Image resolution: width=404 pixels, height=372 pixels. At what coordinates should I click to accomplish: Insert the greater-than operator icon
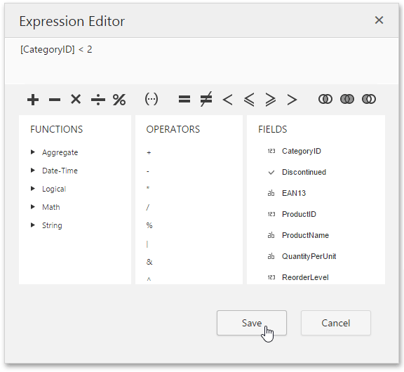(292, 100)
